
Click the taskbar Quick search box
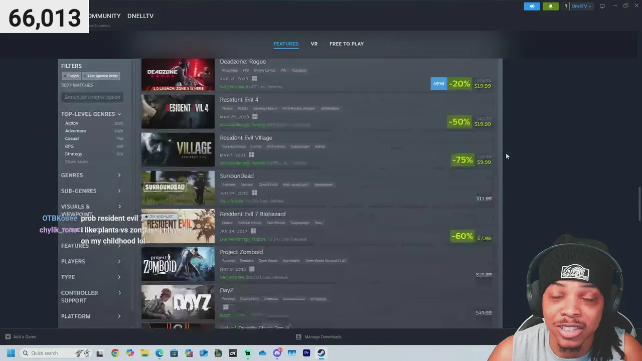[x=55, y=353]
